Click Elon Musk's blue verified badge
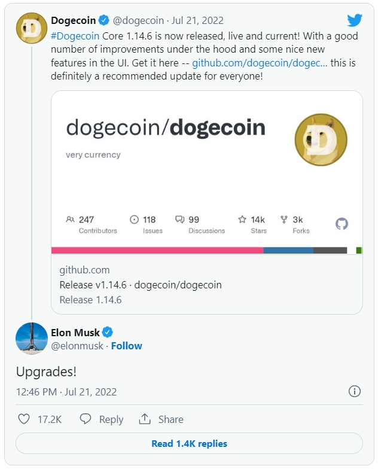Image resolution: width=378 pixels, height=469 pixels. click(108, 332)
